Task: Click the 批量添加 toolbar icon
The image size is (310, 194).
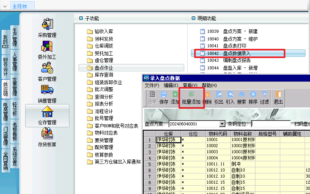Action: tap(191, 95)
